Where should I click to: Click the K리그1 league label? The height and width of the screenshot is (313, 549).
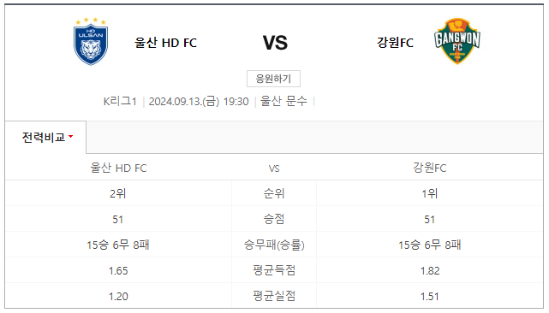click(x=120, y=102)
